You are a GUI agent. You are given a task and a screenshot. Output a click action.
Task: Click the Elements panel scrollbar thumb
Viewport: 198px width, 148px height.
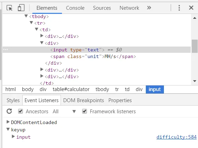coord(195,46)
